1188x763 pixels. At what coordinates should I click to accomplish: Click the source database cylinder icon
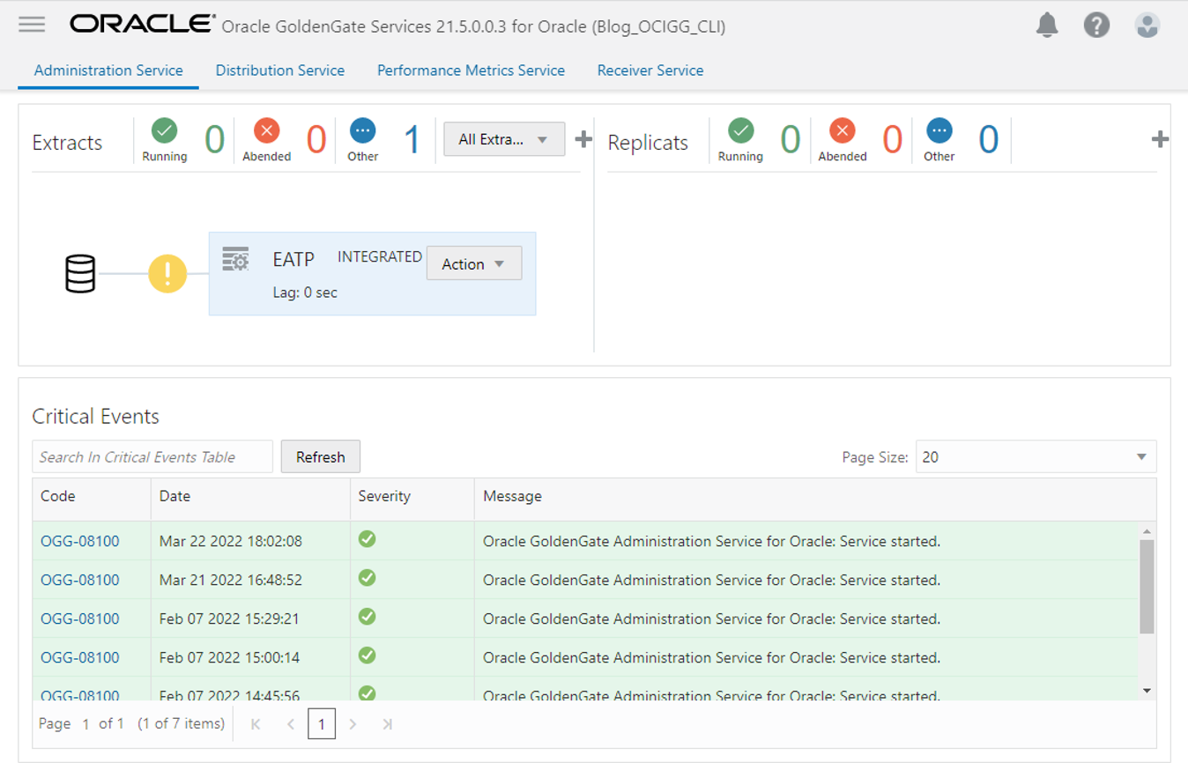click(80, 274)
